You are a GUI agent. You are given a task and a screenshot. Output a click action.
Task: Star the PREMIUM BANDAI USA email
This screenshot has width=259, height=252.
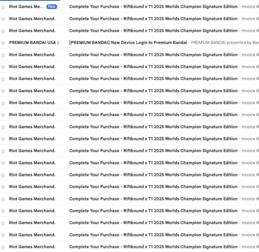(3, 43)
